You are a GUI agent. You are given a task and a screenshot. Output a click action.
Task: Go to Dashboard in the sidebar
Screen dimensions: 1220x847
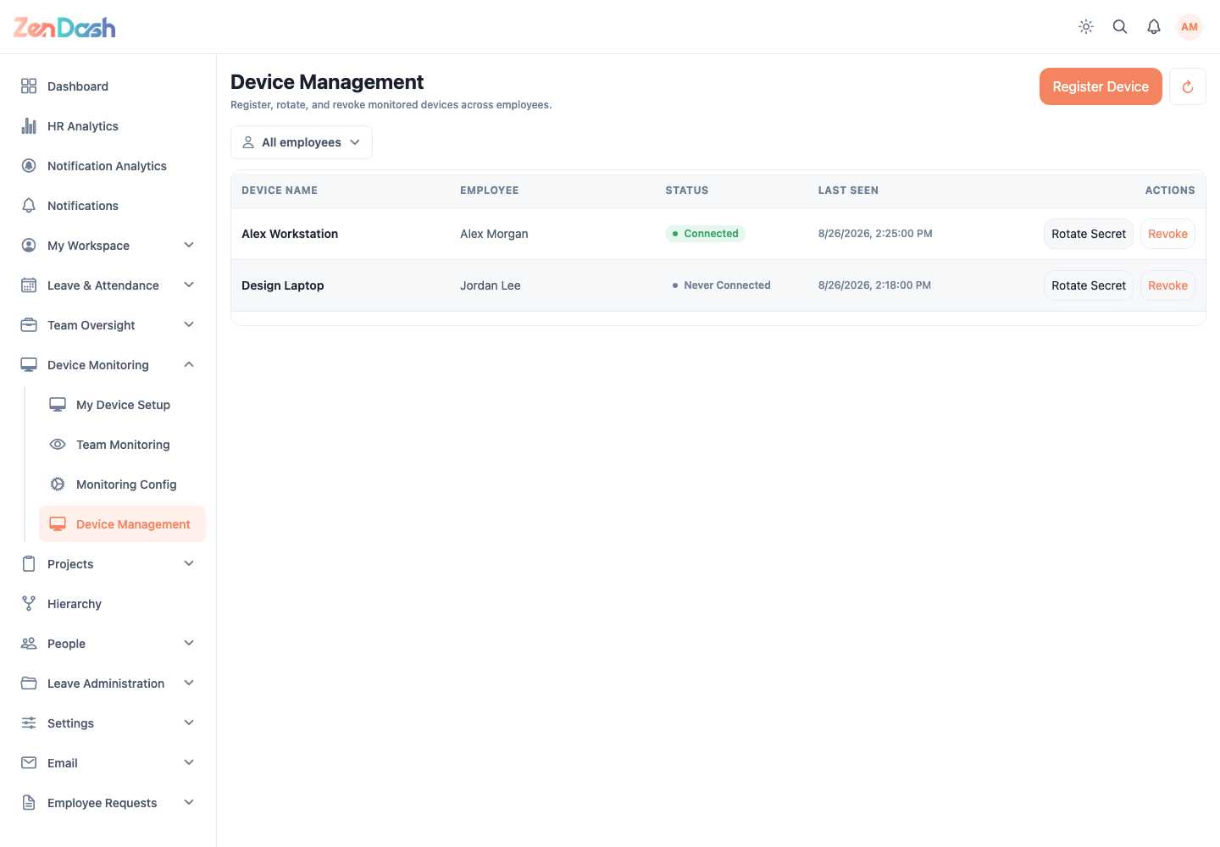[x=108, y=86]
